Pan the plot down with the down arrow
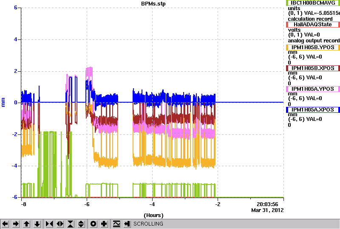This screenshot has width=340, height=229. 37,224
